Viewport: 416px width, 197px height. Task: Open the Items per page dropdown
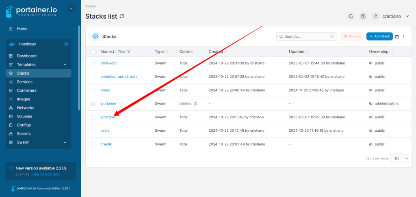point(399,158)
